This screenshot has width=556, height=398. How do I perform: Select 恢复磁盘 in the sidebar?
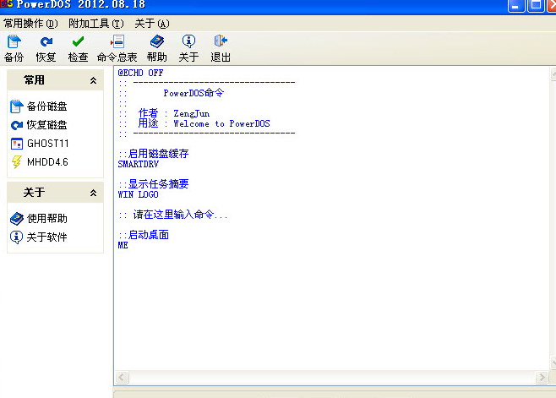pos(46,125)
